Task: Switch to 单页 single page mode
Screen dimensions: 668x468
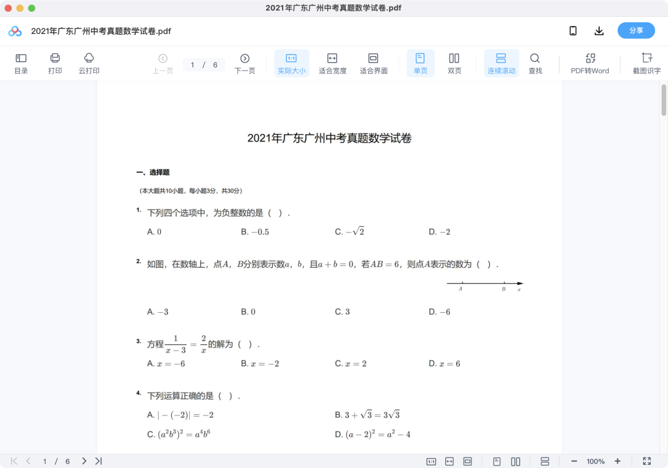Action: [421, 64]
